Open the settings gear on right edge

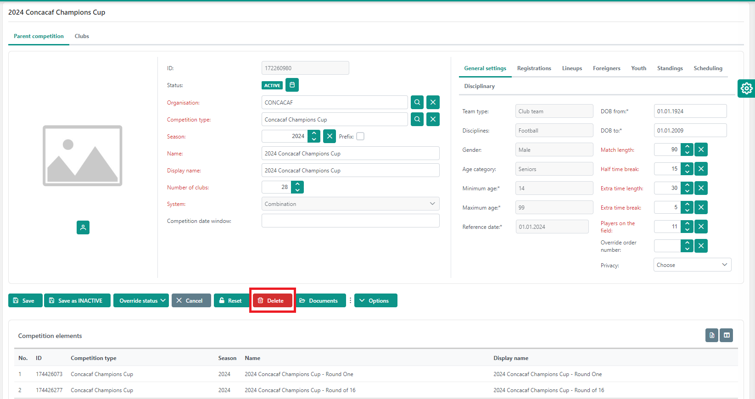[x=746, y=88]
